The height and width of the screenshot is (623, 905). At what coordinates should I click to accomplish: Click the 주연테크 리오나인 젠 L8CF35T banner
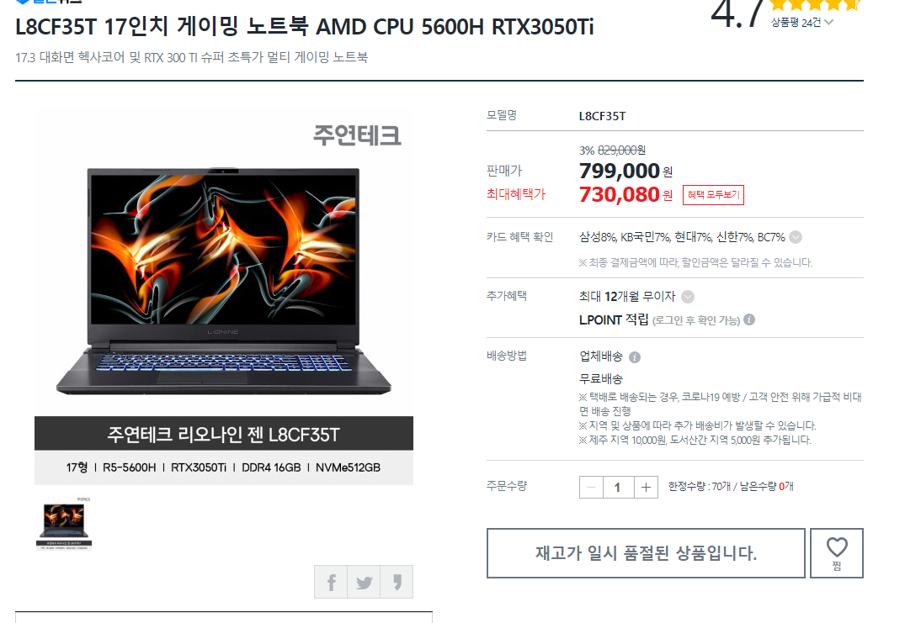coord(223,433)
